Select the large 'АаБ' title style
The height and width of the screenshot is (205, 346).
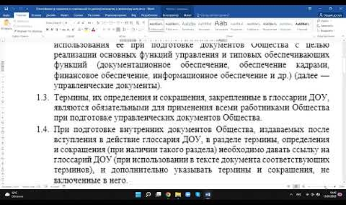(221, 25)
